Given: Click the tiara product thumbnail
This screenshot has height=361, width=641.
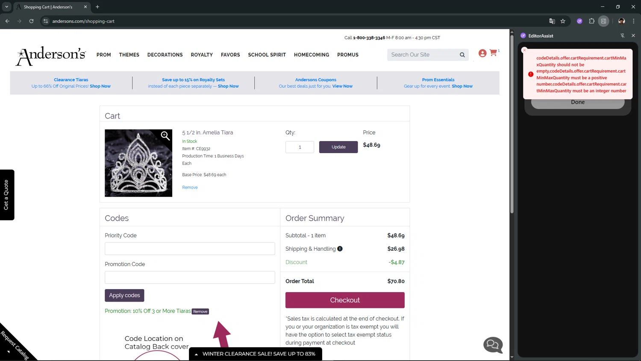Looking at the screenshot, I should point(138,163).
